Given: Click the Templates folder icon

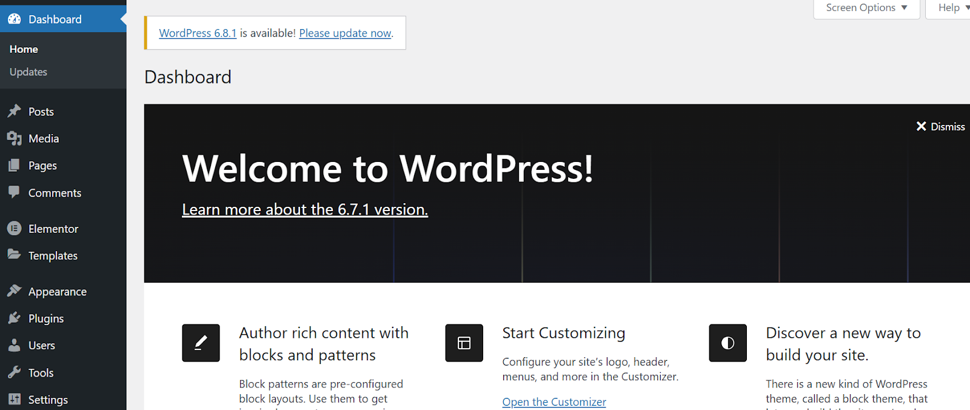Looking at the screenshot, I should (x=15, y=255).
